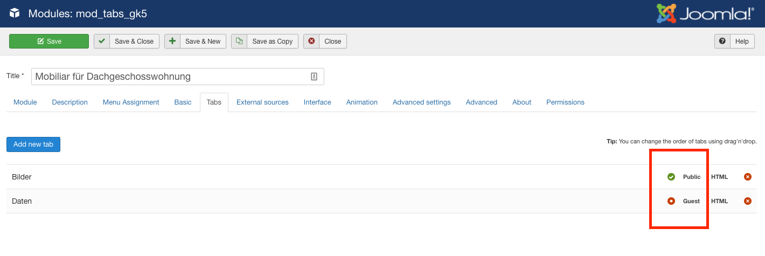Click Save & New button

(195, 41)
